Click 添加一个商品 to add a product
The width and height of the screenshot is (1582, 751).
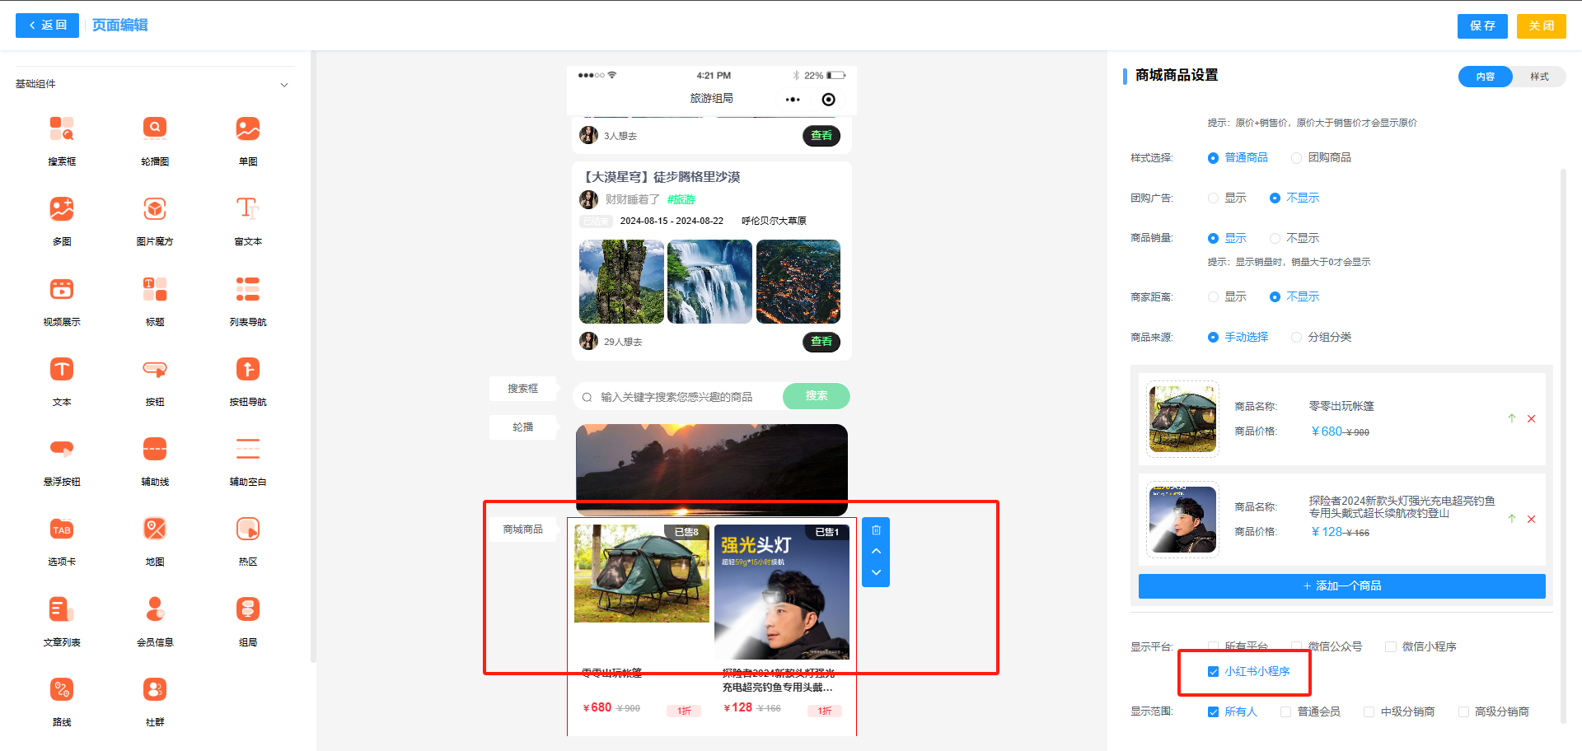tap(1341, 586)
